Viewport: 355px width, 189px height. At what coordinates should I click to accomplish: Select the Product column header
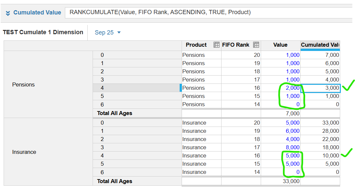point(196,45)
